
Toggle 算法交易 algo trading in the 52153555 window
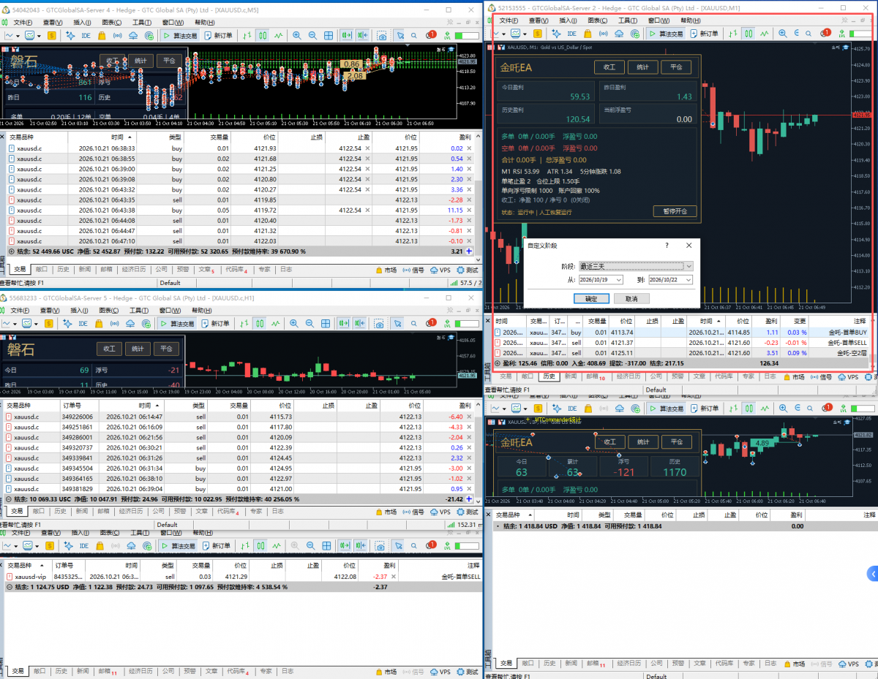click(x=667, y=33)
